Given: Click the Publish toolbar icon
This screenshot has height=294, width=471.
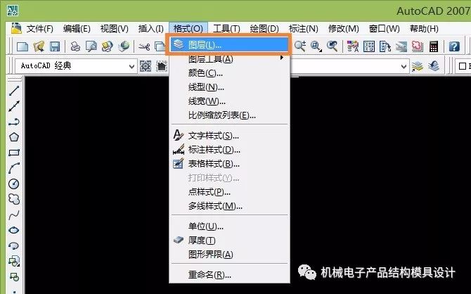Looking at the screenshot, I should (108, 47).
